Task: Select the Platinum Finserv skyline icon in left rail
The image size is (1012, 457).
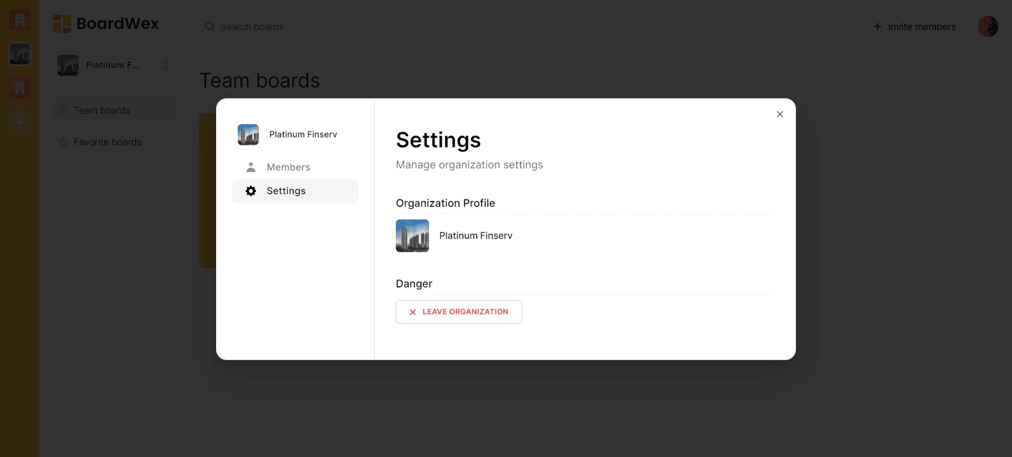Action: point(20,54)
